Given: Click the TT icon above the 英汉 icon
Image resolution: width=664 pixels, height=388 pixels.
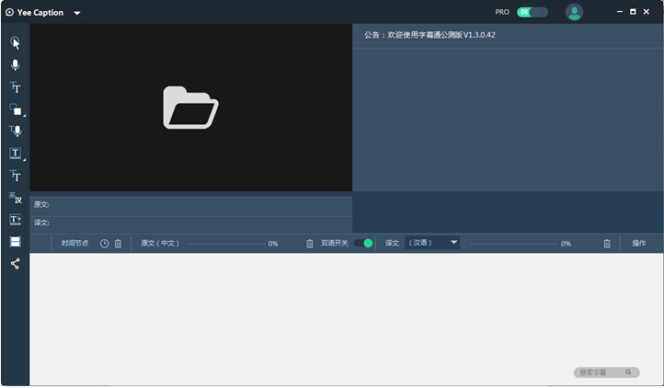Looking at the screenshot, I should [16, 175].
